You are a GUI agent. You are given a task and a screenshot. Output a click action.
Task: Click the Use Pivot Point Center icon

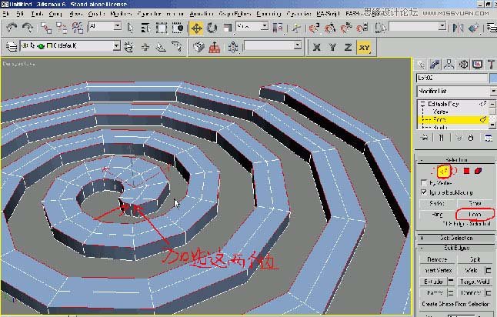pyautogui.click(x=278, y=28)
